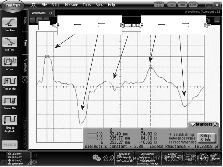Close the Markers panel
Screen dimensions: 223x167
pos(215,124)
